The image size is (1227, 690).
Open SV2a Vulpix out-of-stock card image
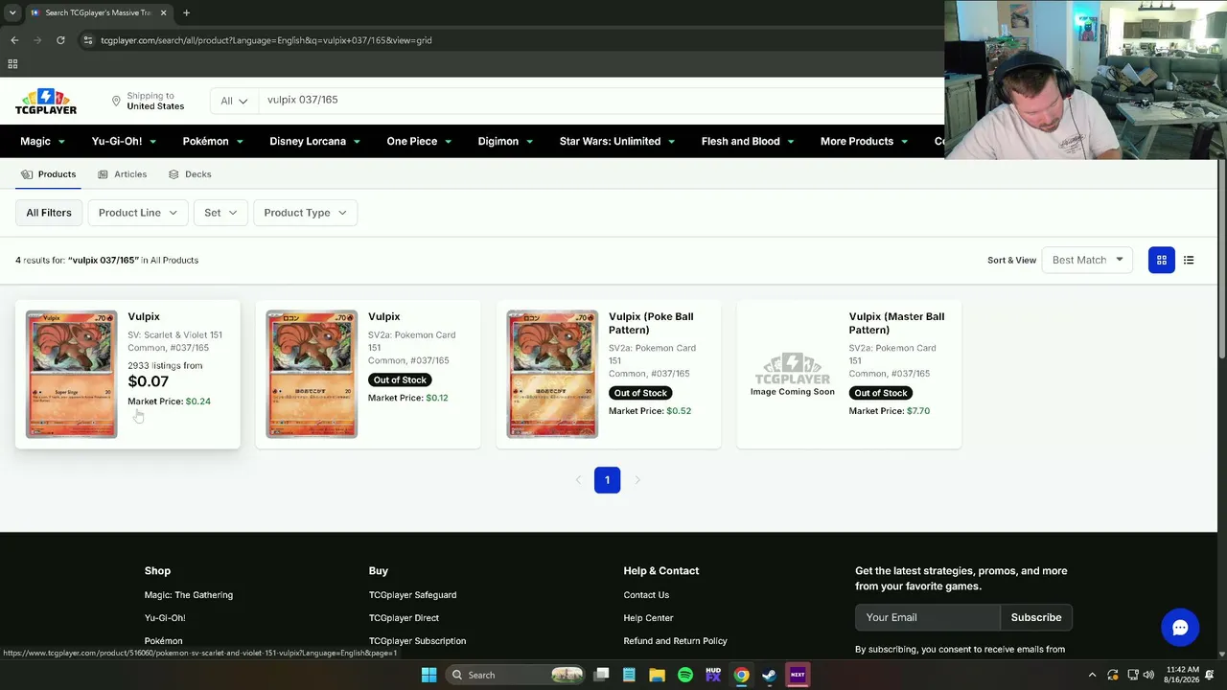click(312, 374)
